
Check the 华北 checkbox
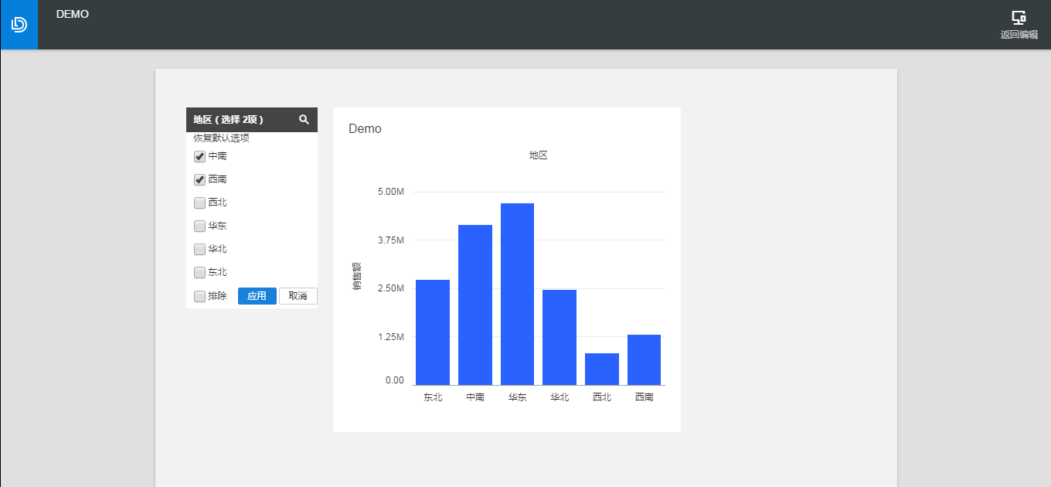[199, 249]
